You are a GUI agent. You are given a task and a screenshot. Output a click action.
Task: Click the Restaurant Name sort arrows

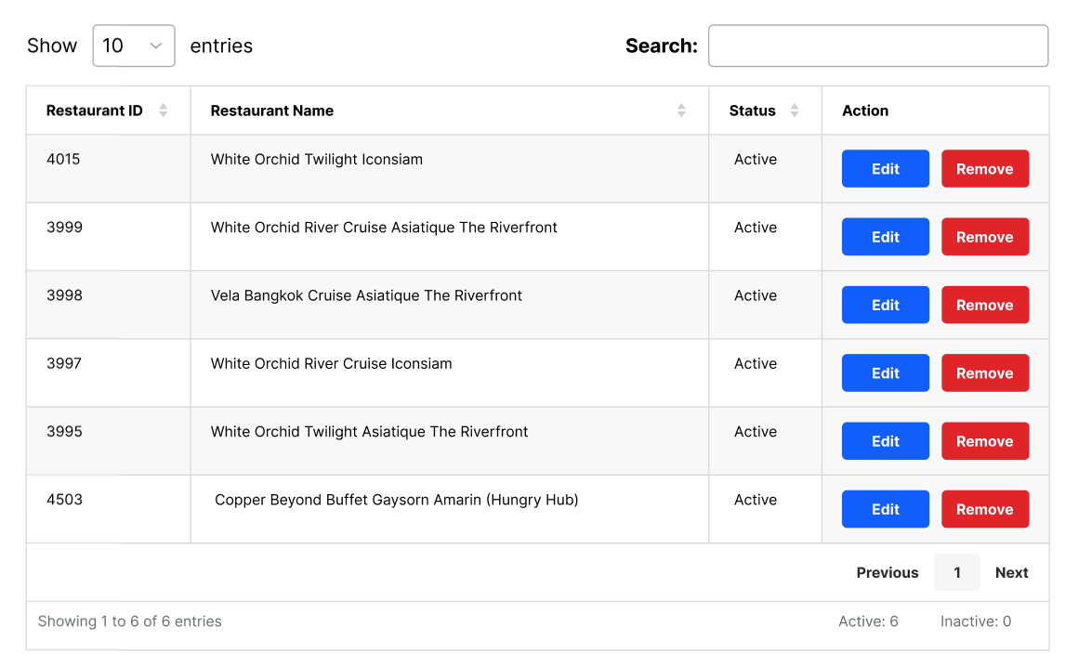[x=681, y=111]
